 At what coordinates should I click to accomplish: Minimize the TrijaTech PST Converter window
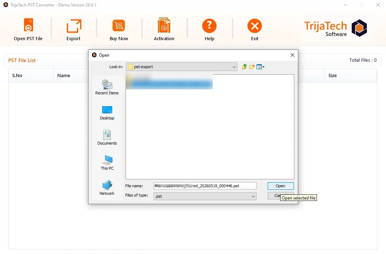[x=345, y=5]
